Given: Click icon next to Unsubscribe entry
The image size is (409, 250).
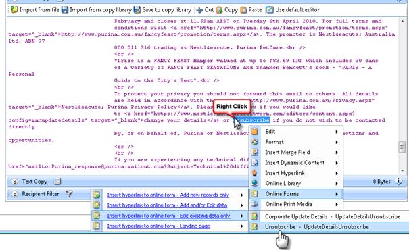Looking at the screenshot, I should [254, 227].
